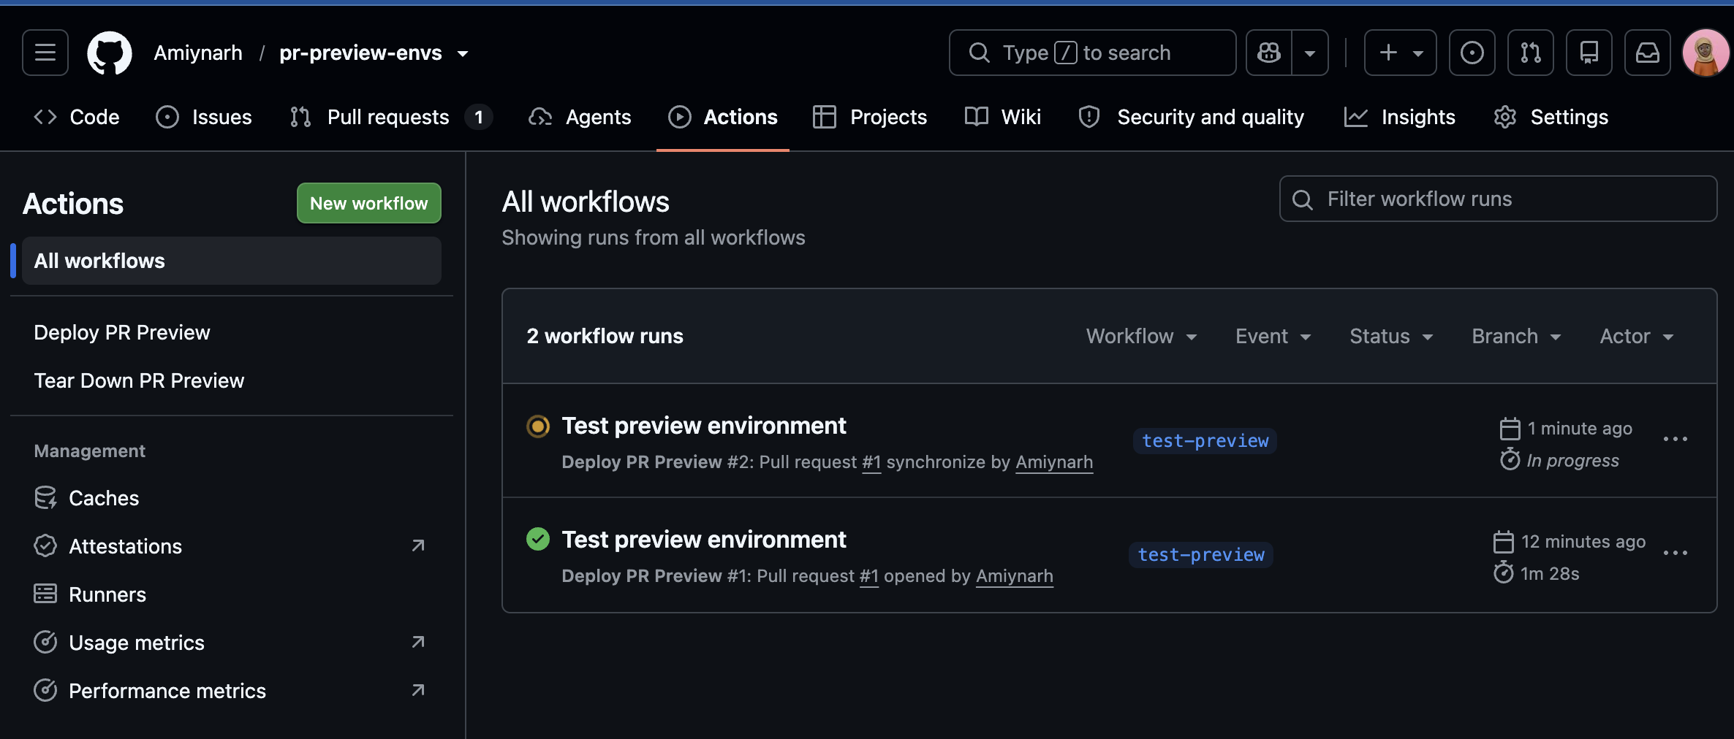Image resolution: width=1734 pixels, height=739 pixels.
Task: Open Caches under Management
Action: pos(232,498)
